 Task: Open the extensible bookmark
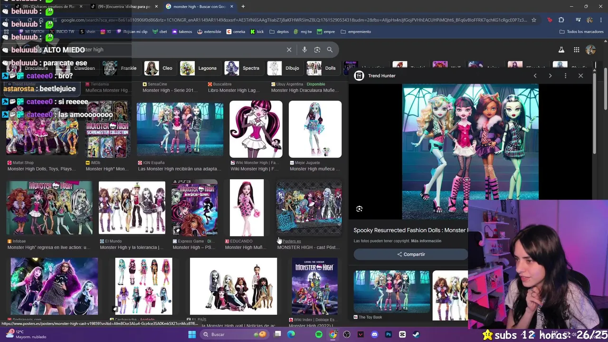[209, 32]
